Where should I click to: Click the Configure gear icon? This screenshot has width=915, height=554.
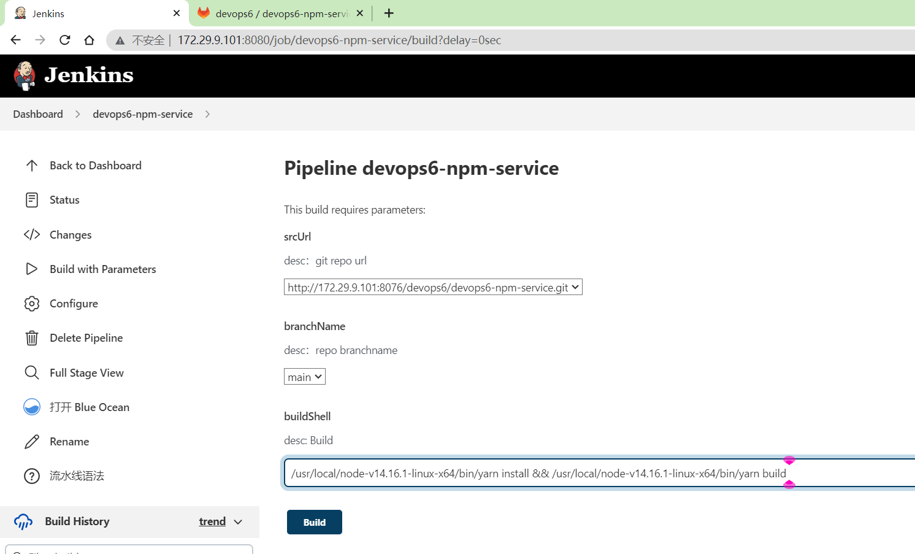coord(32,304)
